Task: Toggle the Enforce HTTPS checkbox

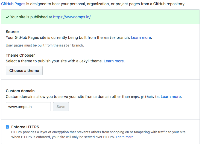Action: pyautogui.click(x=7, y=127)
